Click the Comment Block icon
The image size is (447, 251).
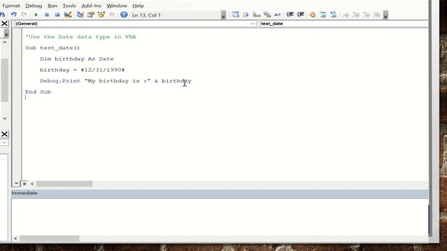point(323,15)
